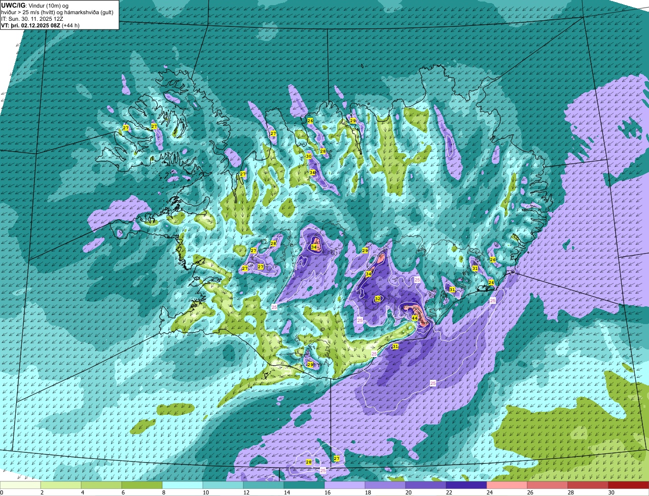Click the 22–24 m/s deep indigo swatch
The width and height of the screenshot is (649, 496).
[x=466, y=485]
